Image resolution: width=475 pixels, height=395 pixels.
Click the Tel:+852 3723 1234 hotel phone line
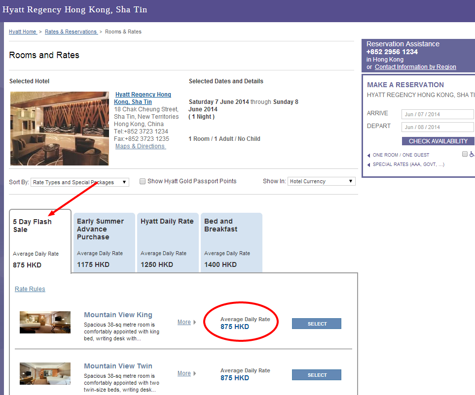point(141,132)
